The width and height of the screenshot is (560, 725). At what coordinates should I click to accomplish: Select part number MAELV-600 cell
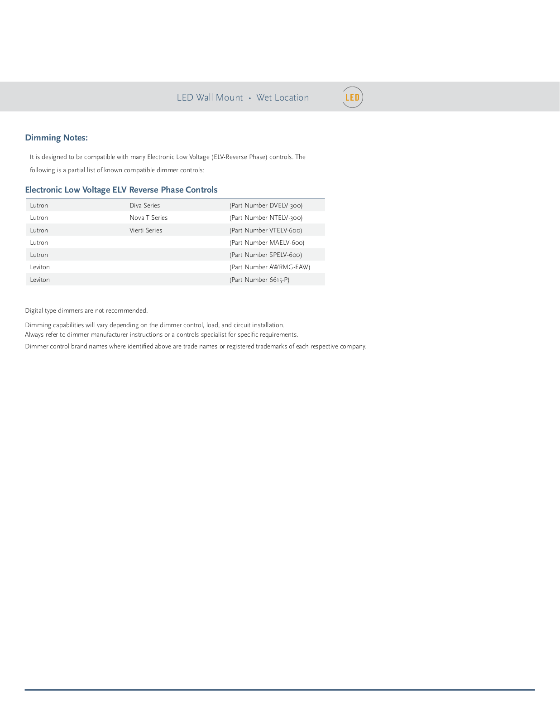(267, 242)
